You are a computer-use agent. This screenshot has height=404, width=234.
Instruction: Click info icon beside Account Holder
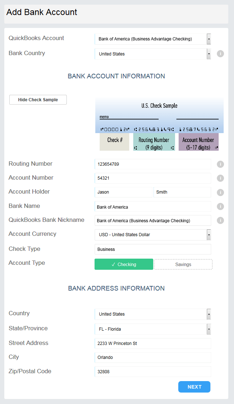click(220, 192)
